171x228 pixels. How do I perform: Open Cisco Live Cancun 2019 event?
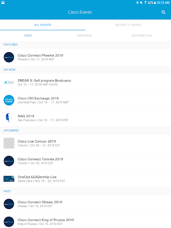click(85, 143)
